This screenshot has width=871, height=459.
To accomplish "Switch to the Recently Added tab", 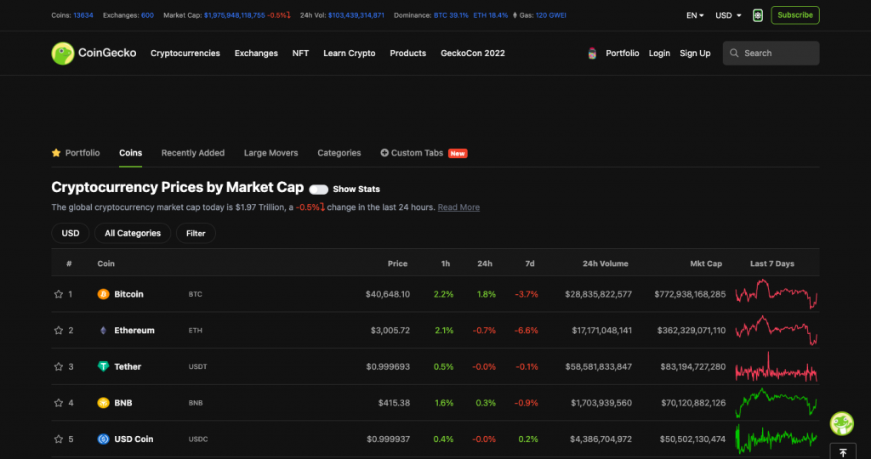I will [193, 153].
